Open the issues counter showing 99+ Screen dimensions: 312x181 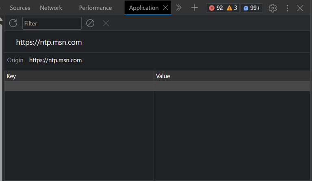point(252,8)
